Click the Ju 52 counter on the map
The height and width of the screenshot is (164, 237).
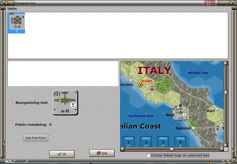[181, 114]
